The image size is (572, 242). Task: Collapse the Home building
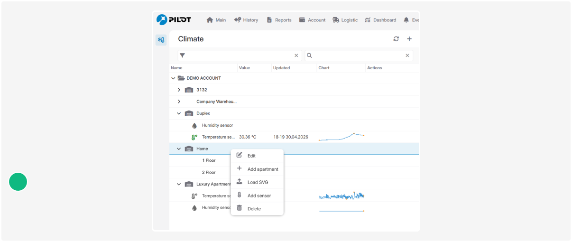click(179, 149)
